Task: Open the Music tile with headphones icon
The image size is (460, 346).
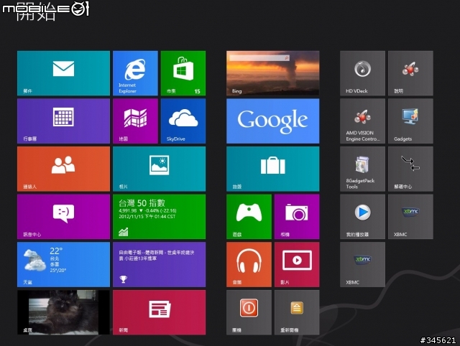Action: tap(249, 265)
